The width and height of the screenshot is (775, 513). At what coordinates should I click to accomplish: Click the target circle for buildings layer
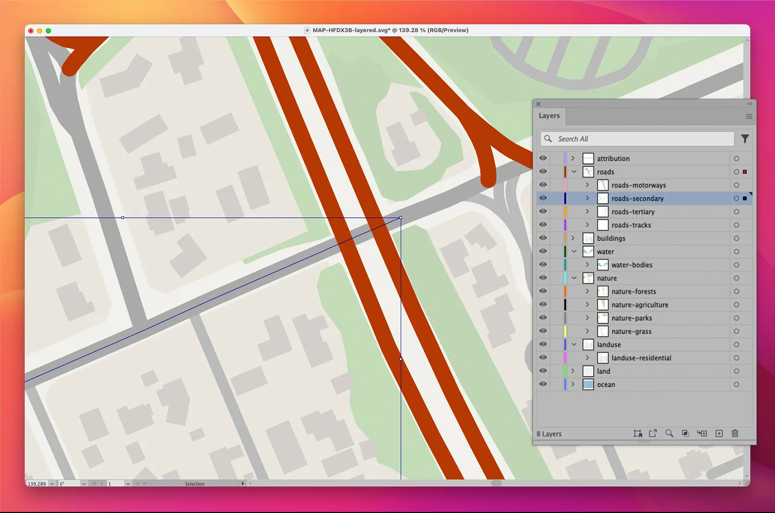736,239
